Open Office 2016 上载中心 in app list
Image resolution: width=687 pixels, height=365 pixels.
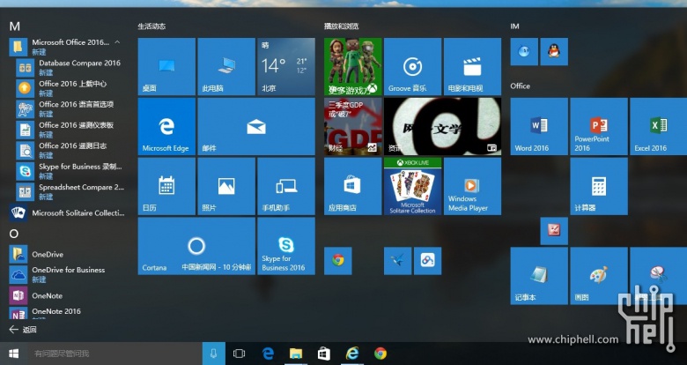click(71, 88)
